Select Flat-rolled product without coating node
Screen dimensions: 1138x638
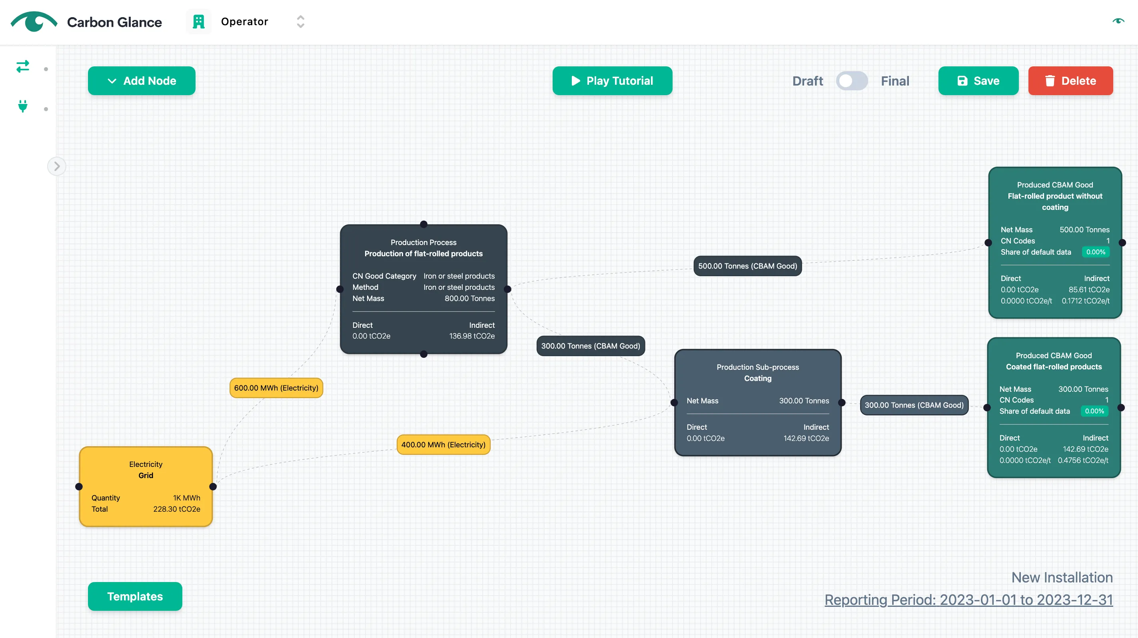tap(1055, 242)
